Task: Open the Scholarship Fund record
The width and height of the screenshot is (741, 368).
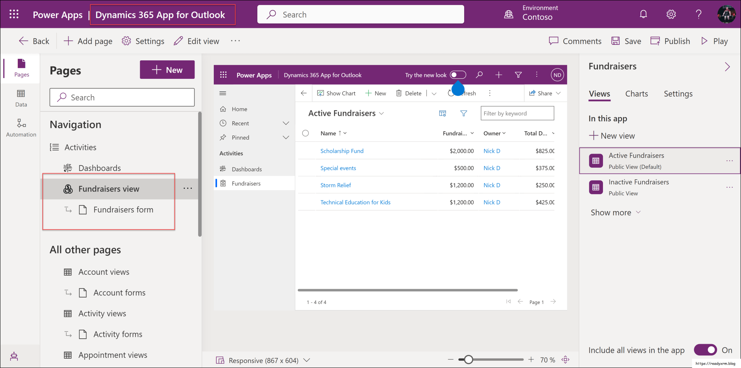Action: 342,151
